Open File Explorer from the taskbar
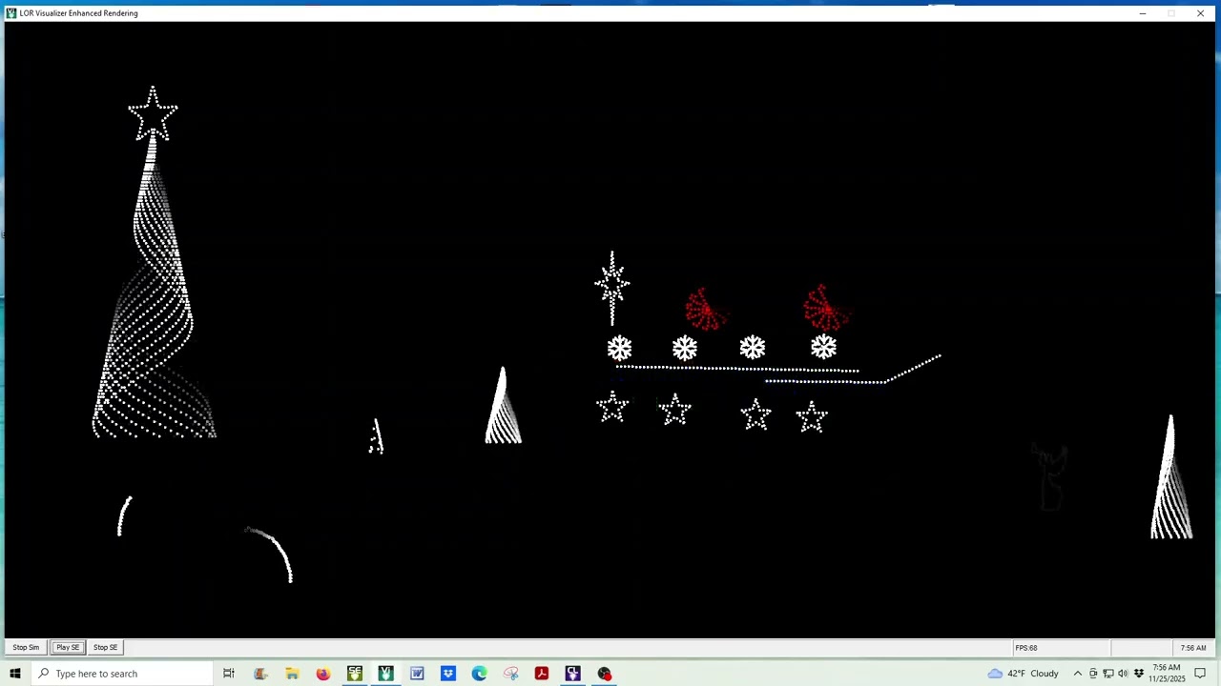The image size is (1221, 686). (292, 674)
